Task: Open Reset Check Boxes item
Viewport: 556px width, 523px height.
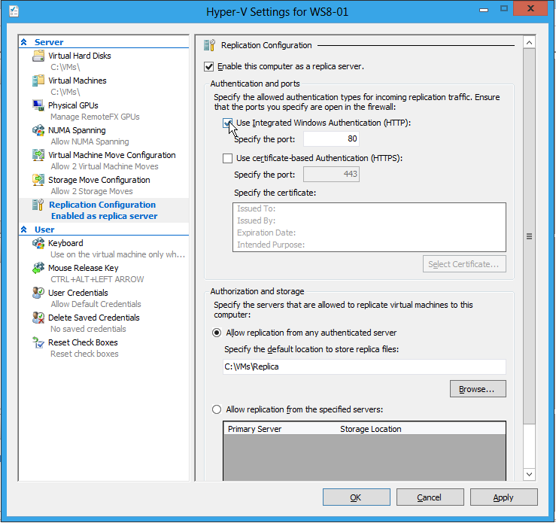Action: pyautogui.click(x=83, y=342)
